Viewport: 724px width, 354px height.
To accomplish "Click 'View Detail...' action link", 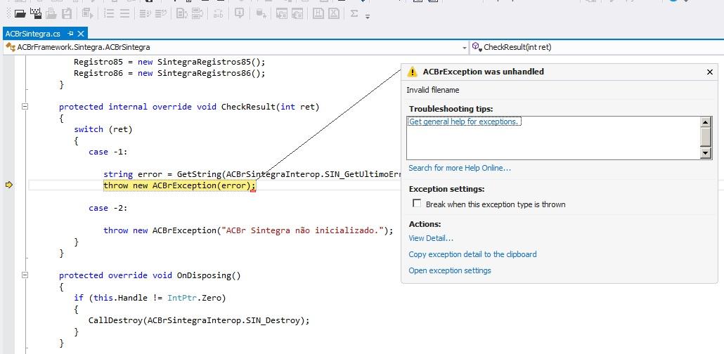I will 431,238.
